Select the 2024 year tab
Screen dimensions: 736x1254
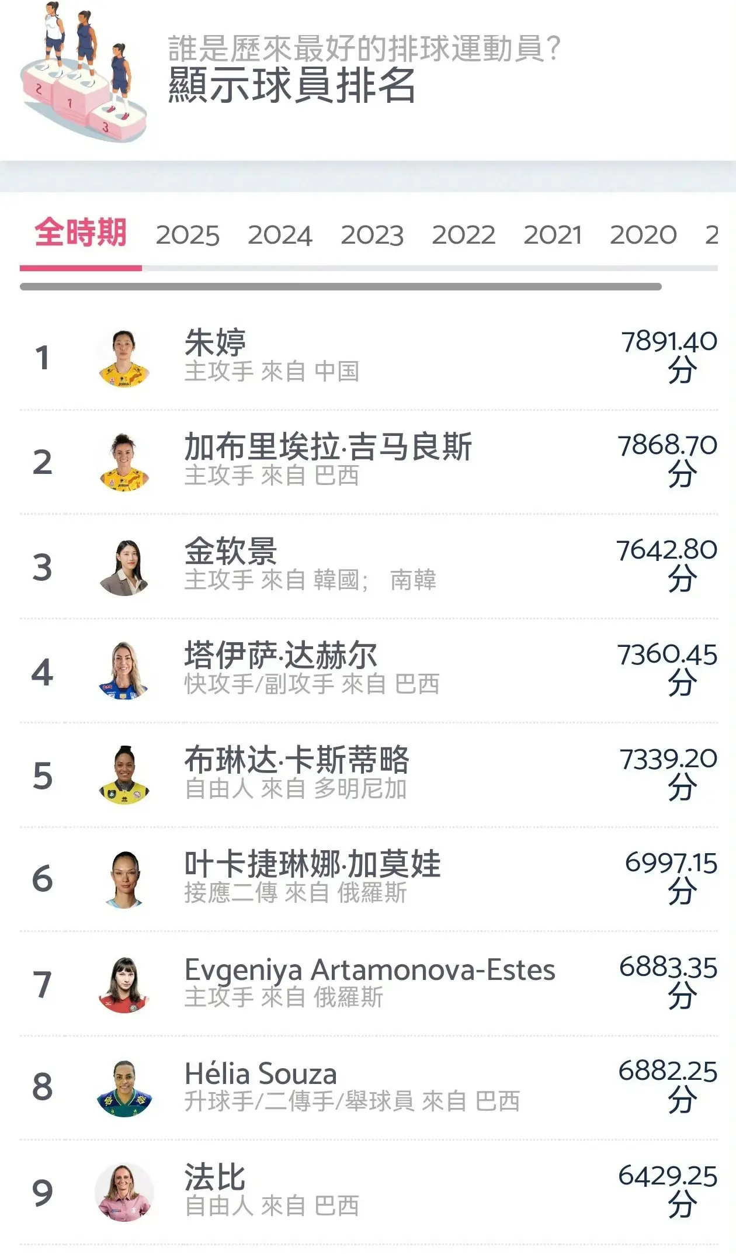tap(280, 235)
